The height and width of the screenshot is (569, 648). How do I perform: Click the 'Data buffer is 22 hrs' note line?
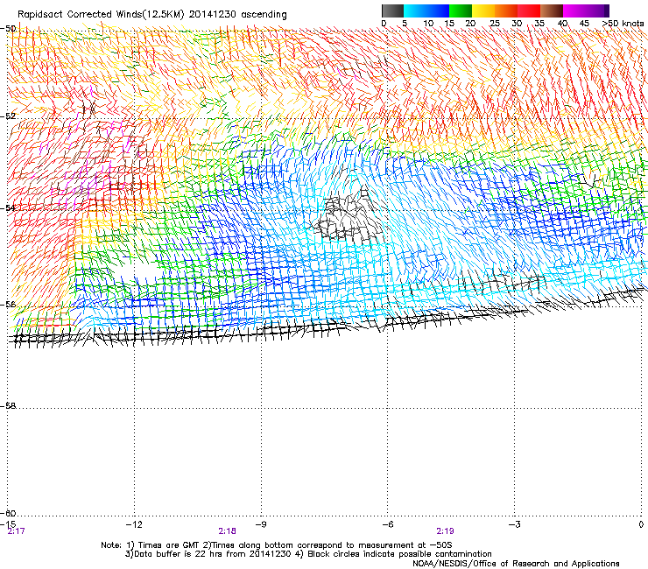(x=308, y=554)
